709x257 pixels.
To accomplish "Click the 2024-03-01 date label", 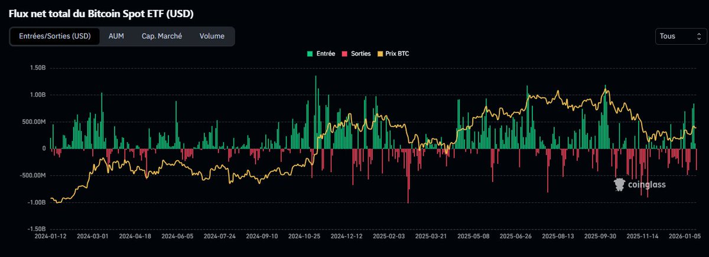I will [x=94, y=236].
